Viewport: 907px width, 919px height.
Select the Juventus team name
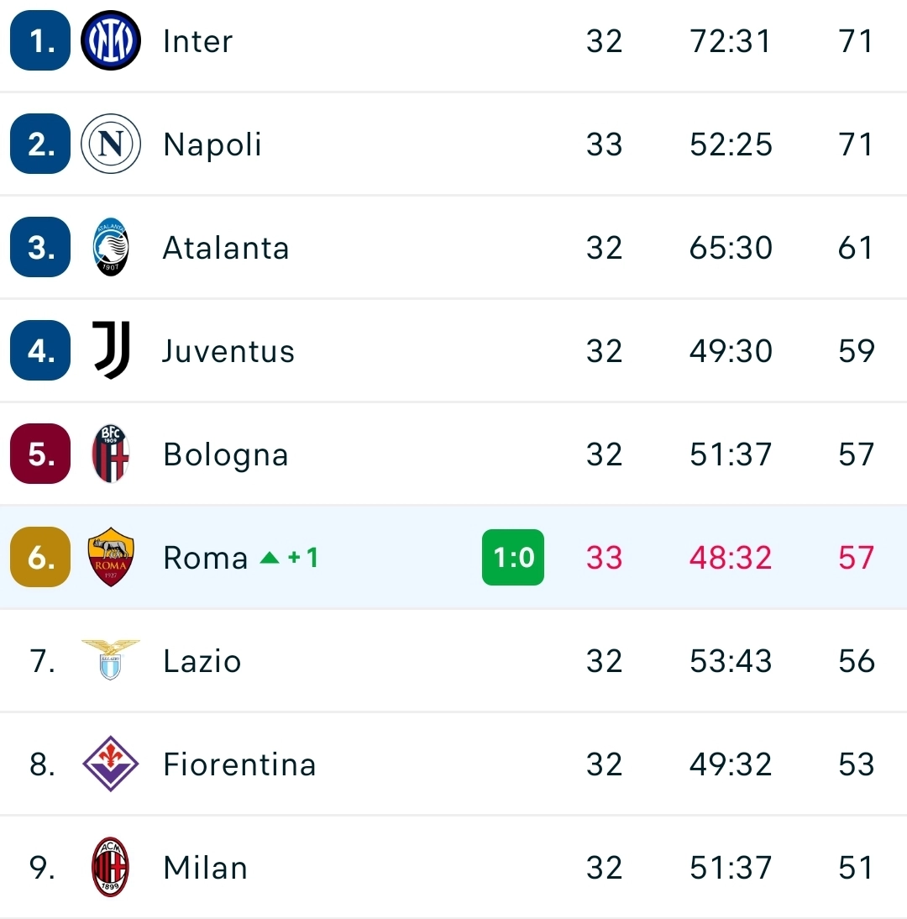click(228, 351)
